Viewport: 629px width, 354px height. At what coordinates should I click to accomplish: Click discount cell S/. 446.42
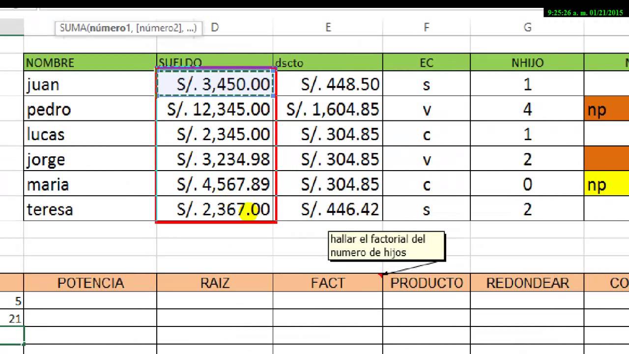[x=328, y=209]
